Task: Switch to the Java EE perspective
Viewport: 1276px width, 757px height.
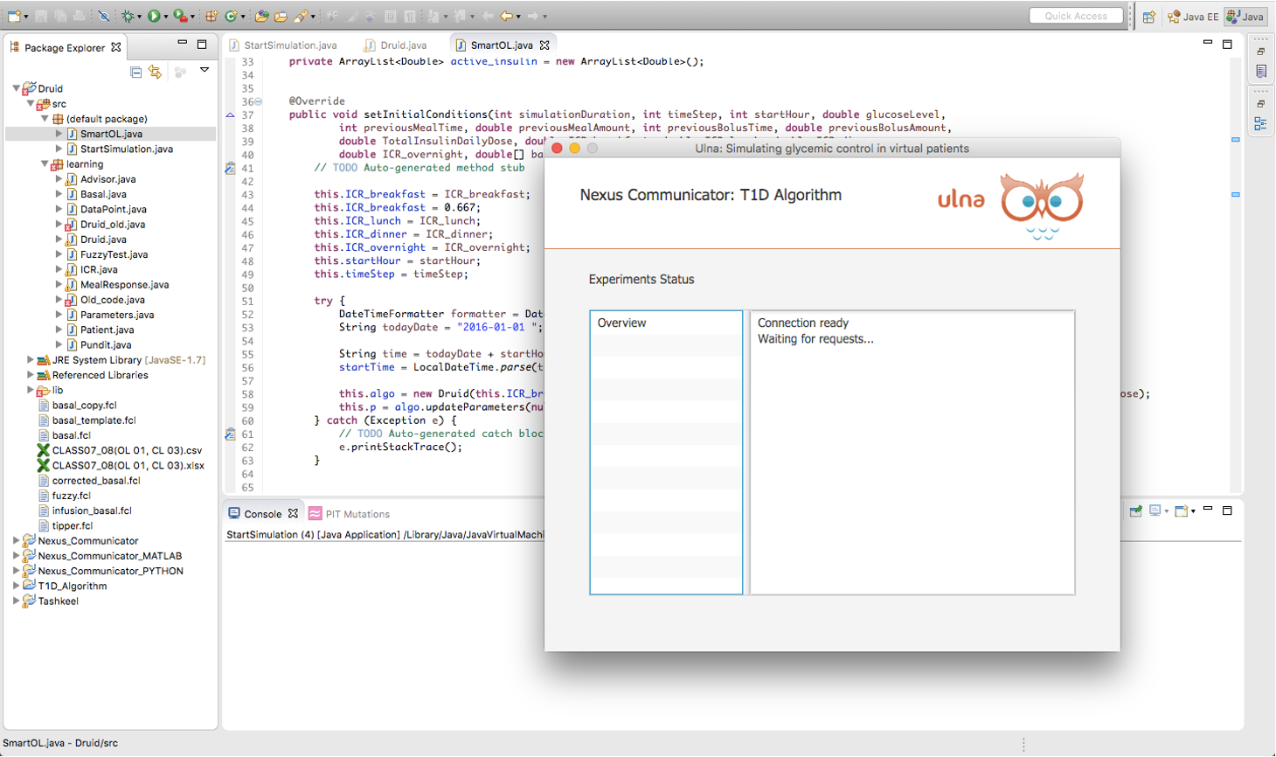Action: 1193,17
